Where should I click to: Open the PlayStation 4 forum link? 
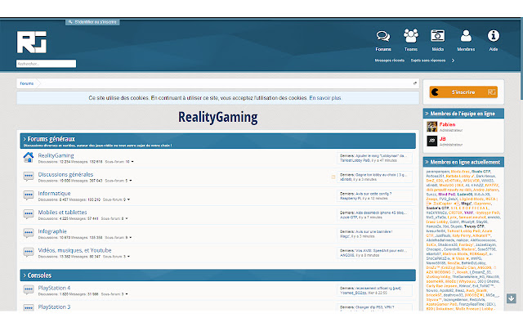click(54, 288)
